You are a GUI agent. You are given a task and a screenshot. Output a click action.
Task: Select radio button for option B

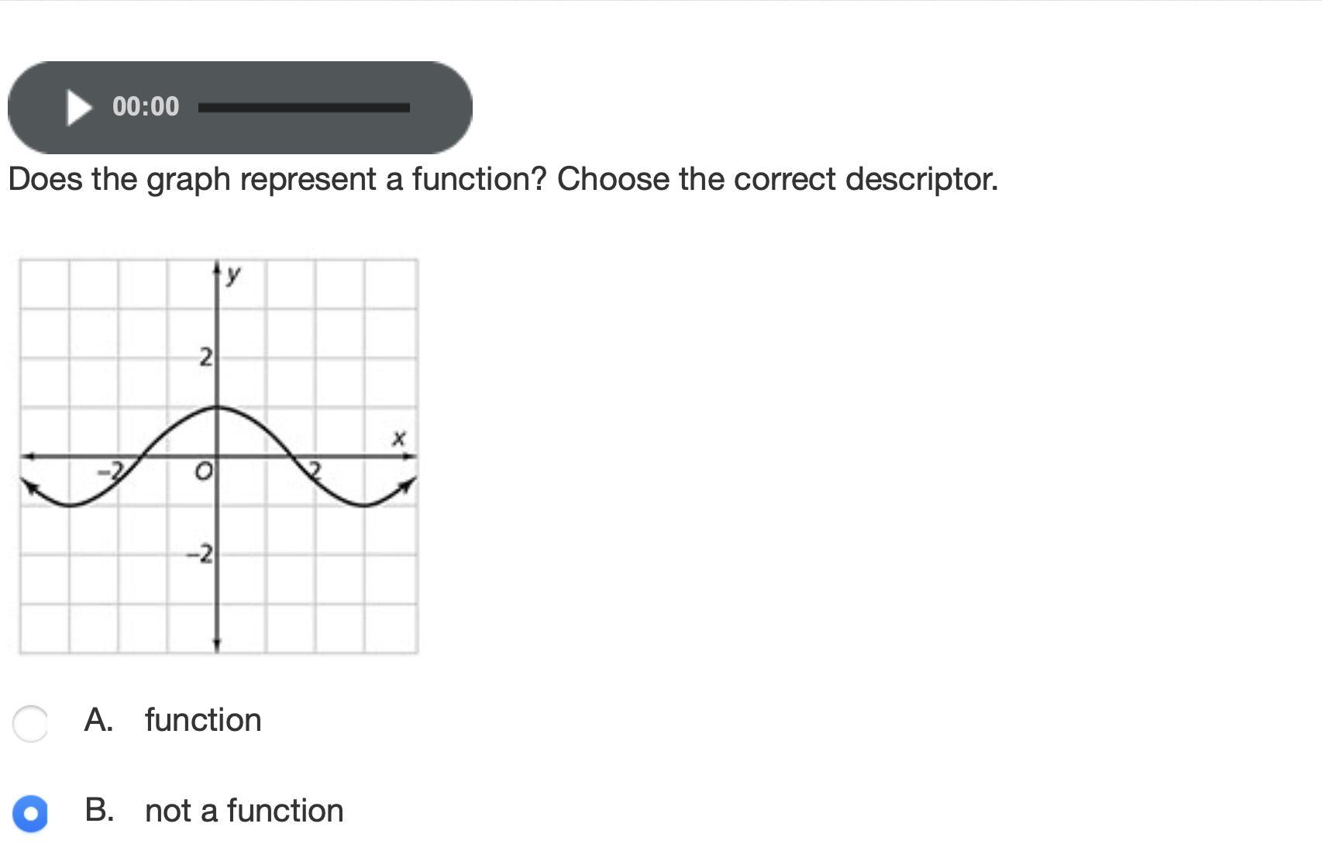[x=30, y=813]
